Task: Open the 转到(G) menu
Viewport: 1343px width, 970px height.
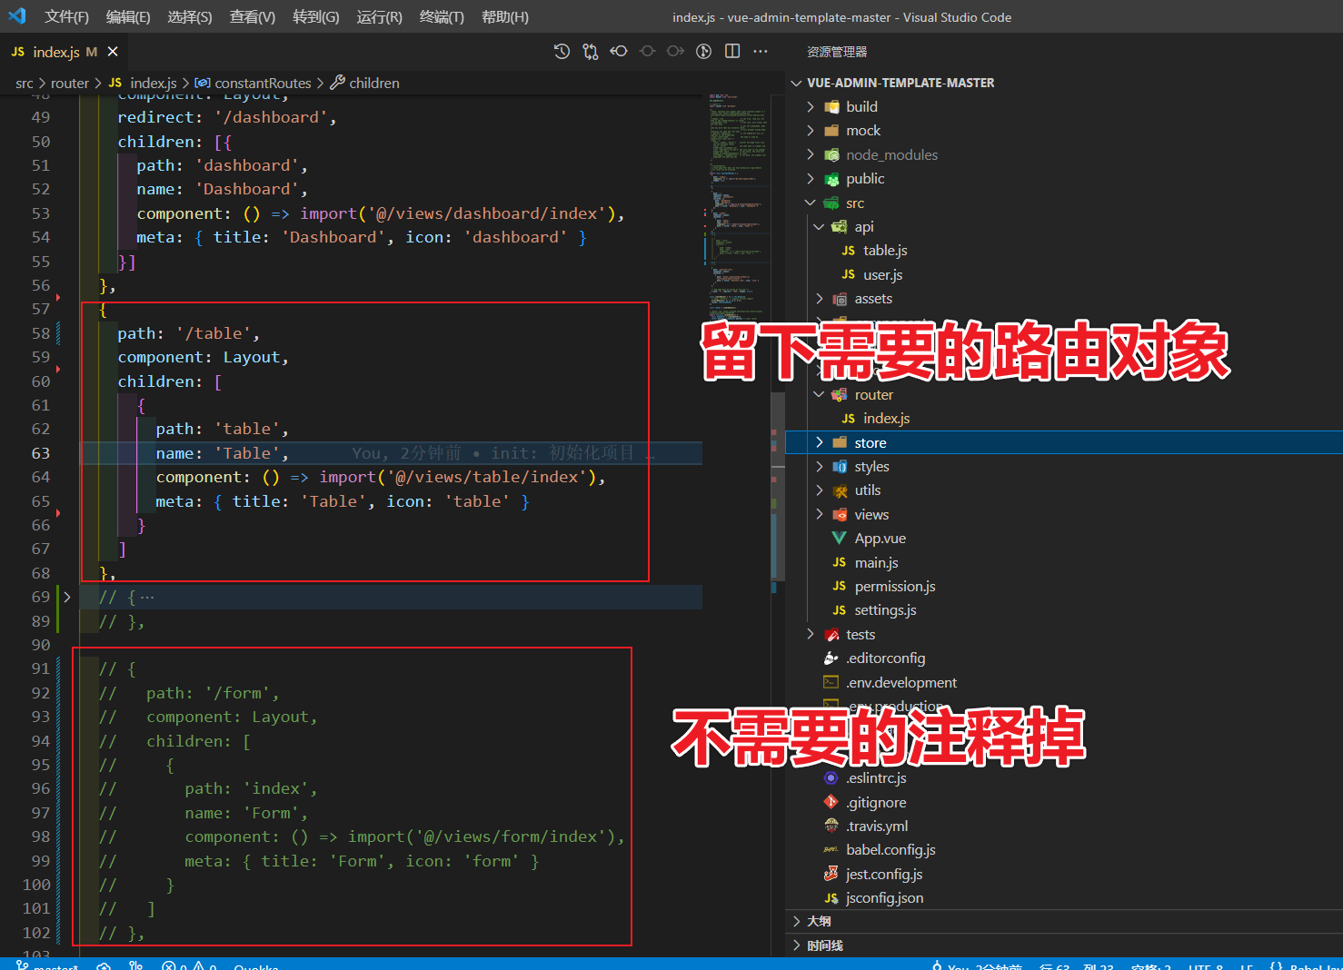Action: coord(316,17)
